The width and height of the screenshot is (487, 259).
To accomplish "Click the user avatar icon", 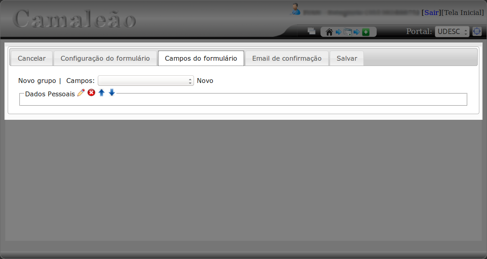I will pos(296,9).
